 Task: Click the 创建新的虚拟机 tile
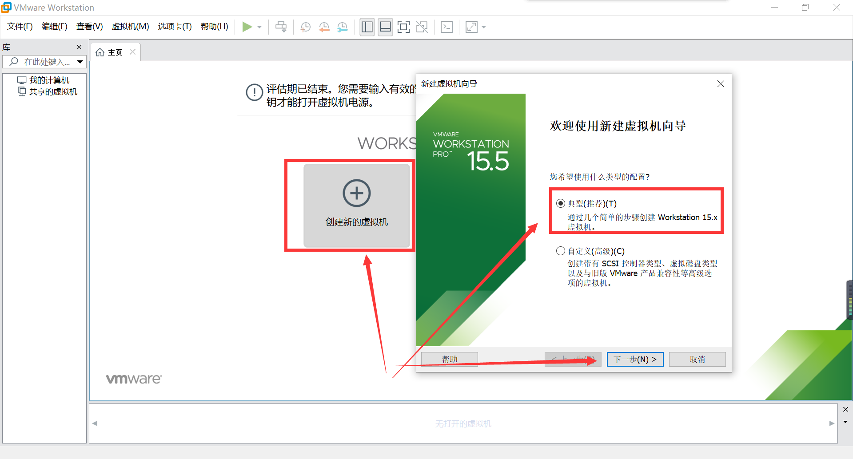357,206
